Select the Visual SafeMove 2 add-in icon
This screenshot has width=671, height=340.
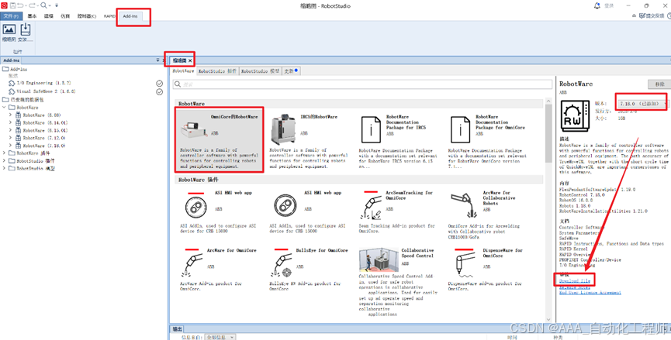[12, 91]
